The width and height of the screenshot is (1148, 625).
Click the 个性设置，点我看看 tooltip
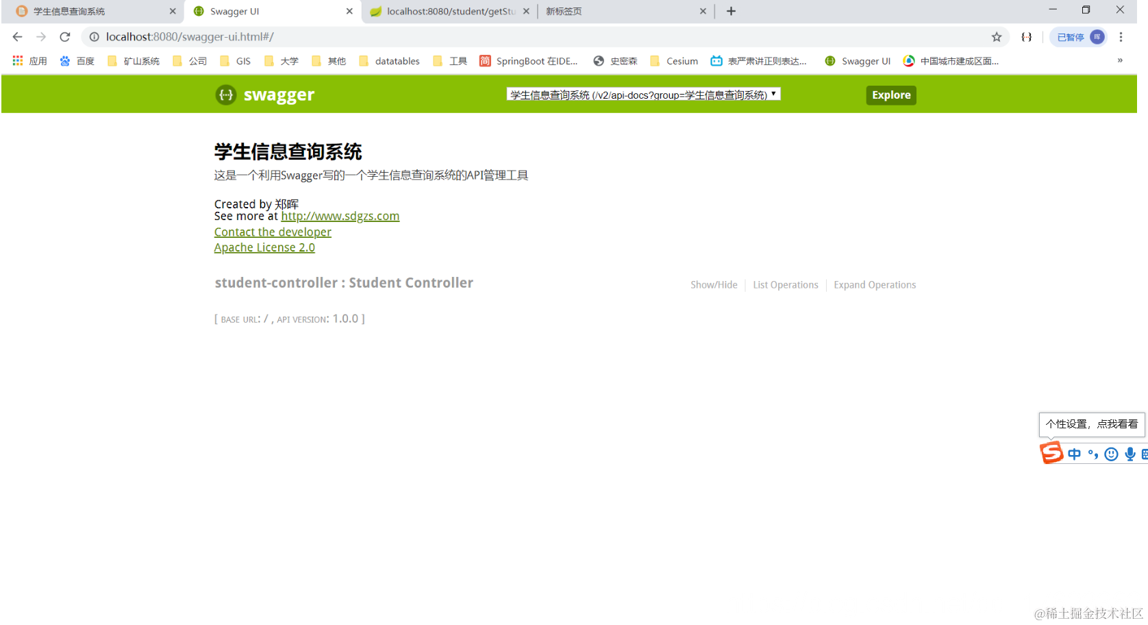tap(1092, 424)
